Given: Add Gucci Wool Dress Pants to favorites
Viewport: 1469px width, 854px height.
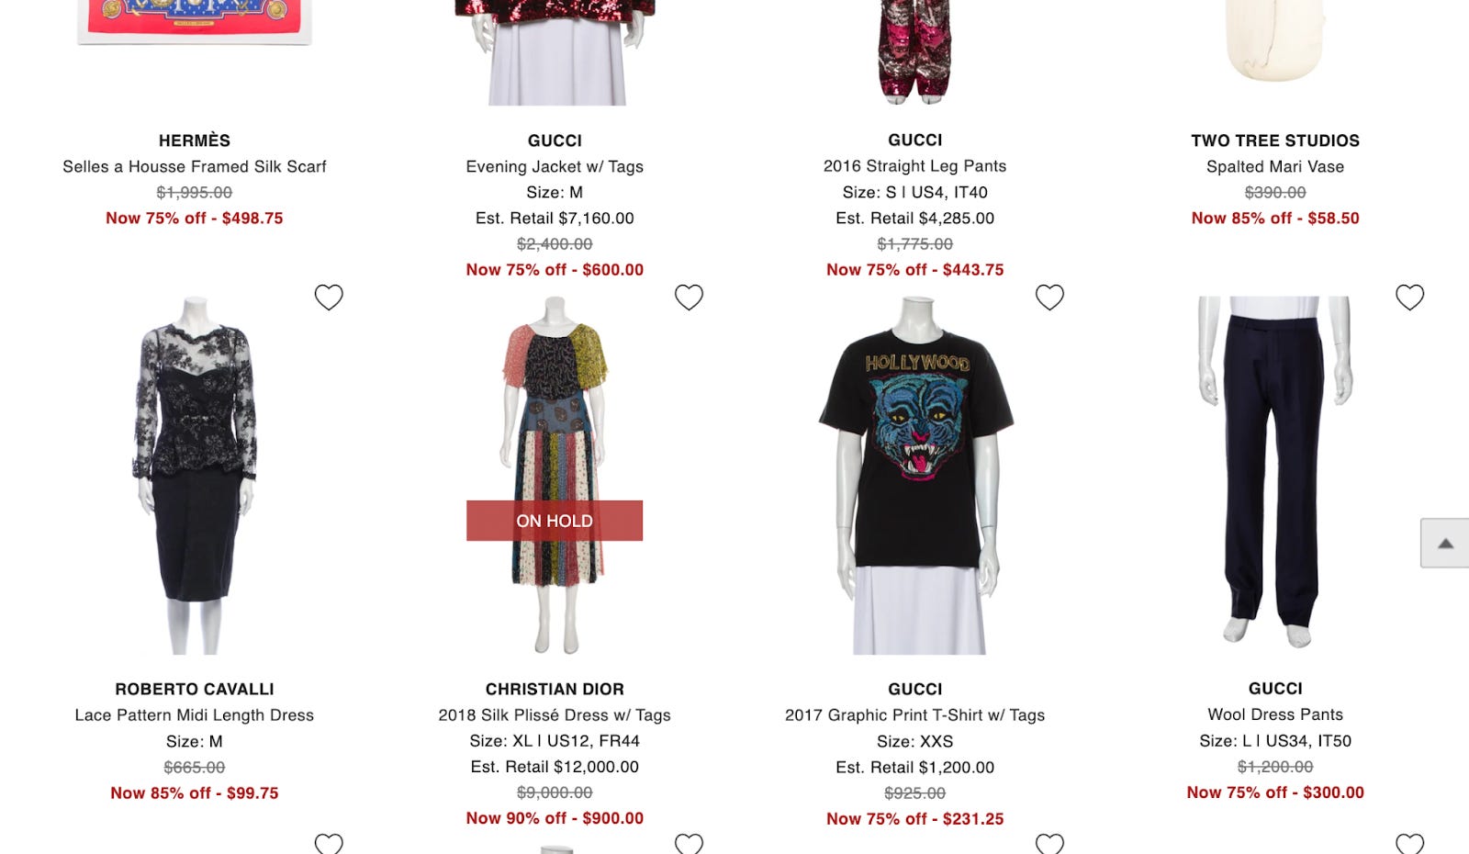Looking at the screenshot, I should [x=1409, y=298].
